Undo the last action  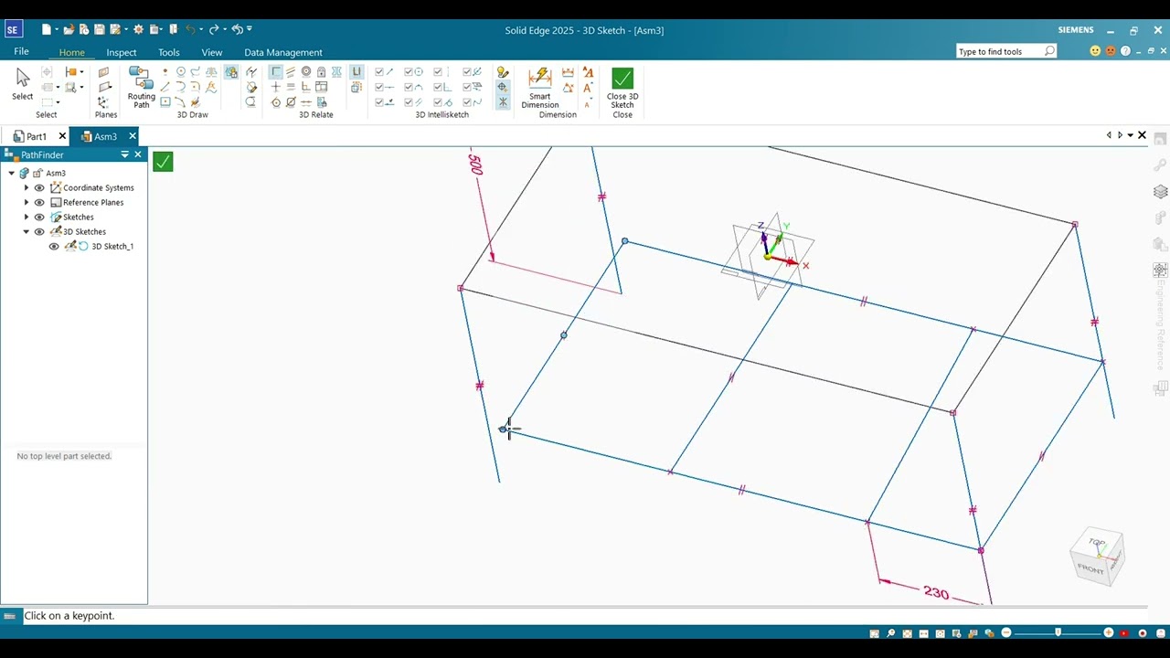coord(190,29)
